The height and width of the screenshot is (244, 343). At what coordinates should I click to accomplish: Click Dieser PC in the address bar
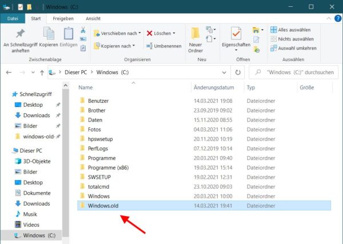75,73
